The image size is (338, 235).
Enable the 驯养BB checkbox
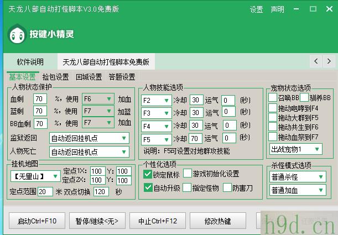304,97
